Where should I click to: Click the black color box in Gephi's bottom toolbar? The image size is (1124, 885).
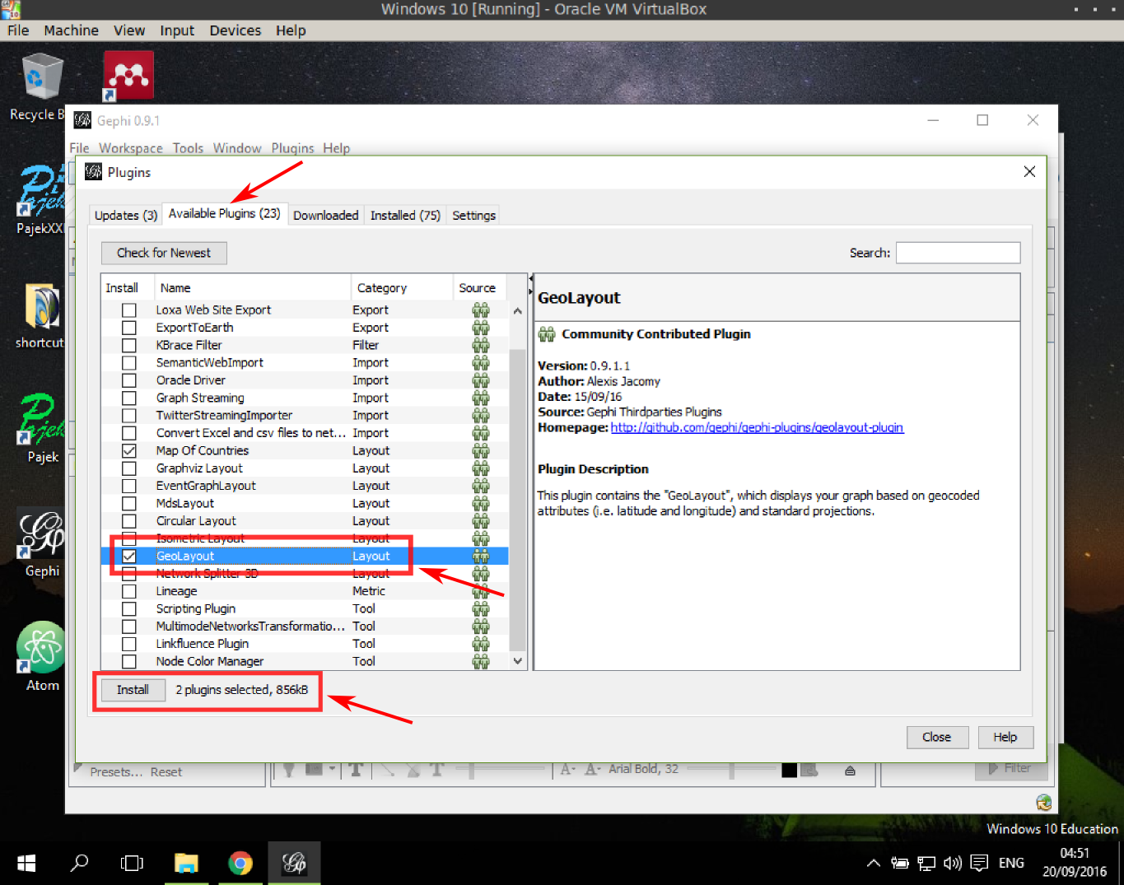click(789, 770)
